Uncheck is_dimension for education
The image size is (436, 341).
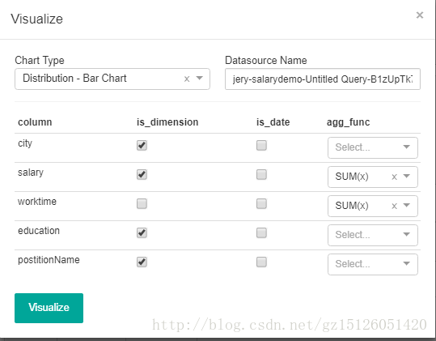142,232
